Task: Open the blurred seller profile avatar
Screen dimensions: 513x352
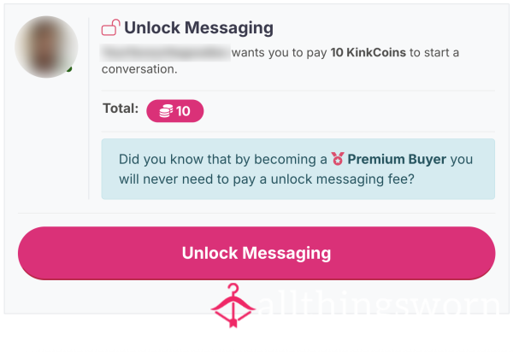Action: (x=46, y=47)
